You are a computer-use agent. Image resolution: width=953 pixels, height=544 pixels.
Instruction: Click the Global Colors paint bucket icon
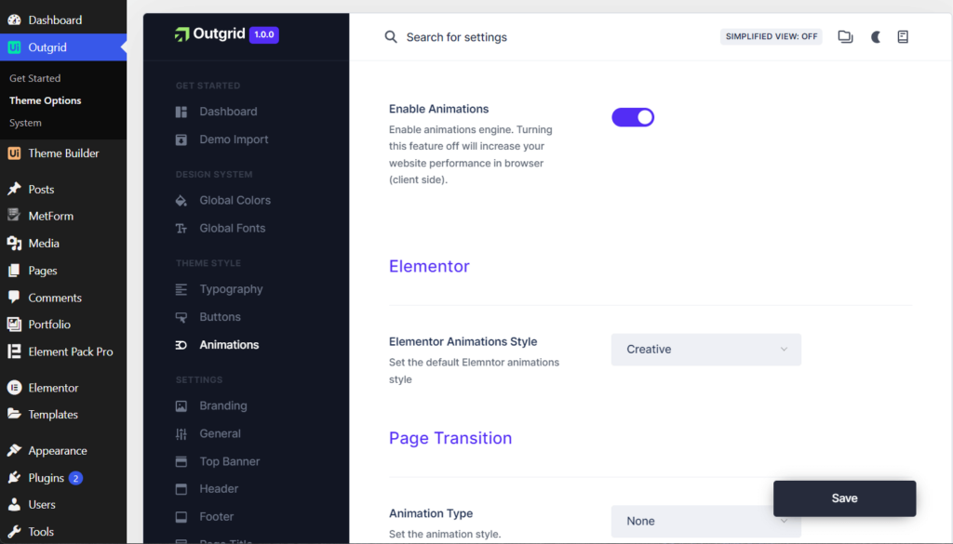point(181,200)
